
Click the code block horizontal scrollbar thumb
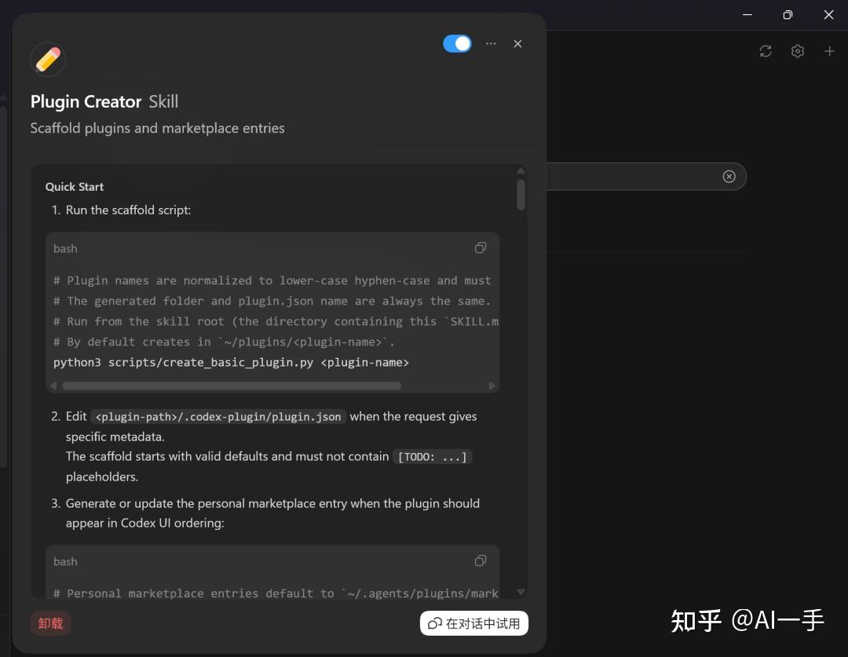pyautogui.click(x=232, y=385)
